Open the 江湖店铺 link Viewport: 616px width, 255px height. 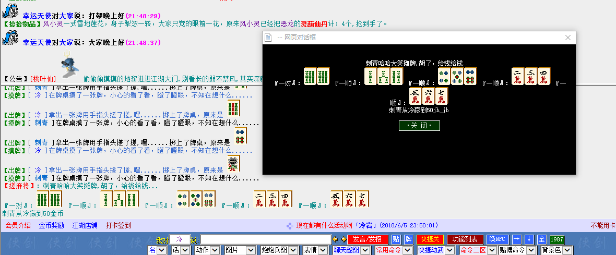pyautogui.click(x=85, y=226)
